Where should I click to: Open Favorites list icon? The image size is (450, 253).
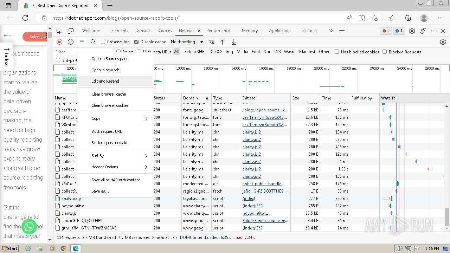pyautogui.click(x=392, y=18)
